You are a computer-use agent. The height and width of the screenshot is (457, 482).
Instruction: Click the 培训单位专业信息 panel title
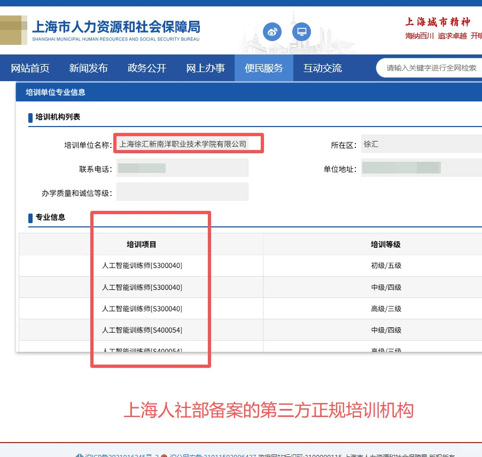56,92
